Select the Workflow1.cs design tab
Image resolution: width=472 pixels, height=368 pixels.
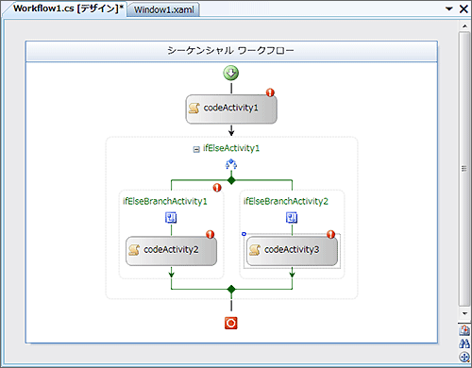tap(68, 8)
